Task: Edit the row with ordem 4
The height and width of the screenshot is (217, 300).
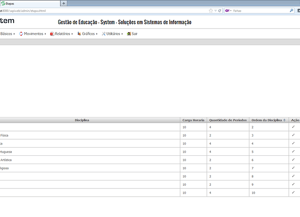Action: point(293,143)
